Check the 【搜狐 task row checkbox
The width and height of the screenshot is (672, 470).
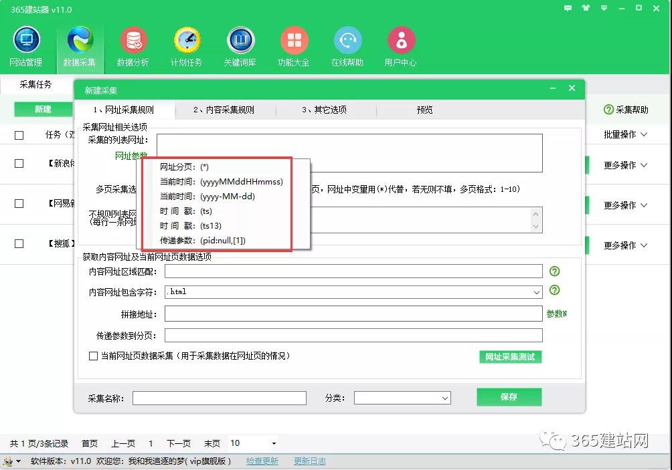pos(19,243)
